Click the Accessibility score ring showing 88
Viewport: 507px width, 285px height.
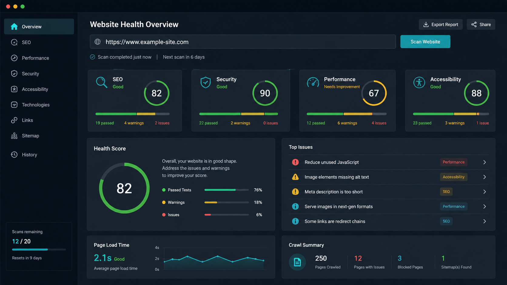point(476,93)
